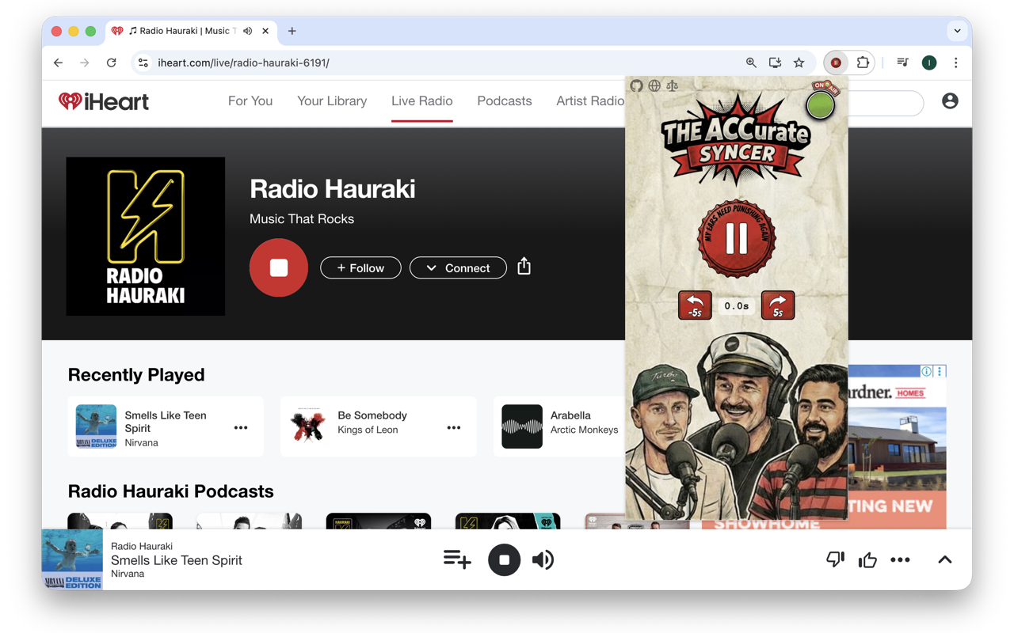Viewport: 1014px width, 633px height.
Task: Expand the Connect dropdown
Action: point(458,268)
